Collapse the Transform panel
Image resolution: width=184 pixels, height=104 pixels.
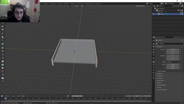coord(160,47)
